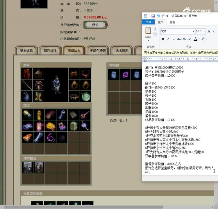Open the 基本信息 tab on the trade page
Screen dimensions: 218x209
pyautogui.click(x=26, y=51)
